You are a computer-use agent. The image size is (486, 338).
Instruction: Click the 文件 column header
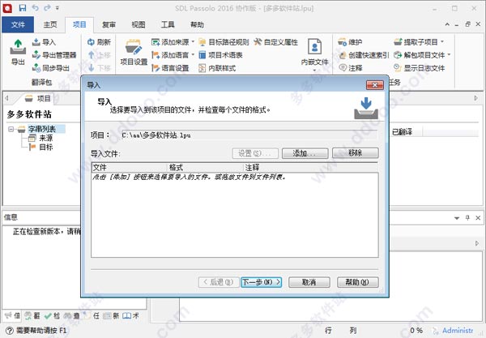point(130,168)
